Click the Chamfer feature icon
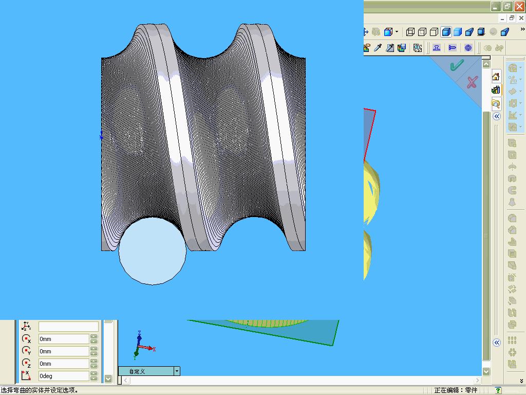 [x=512, y=230]
